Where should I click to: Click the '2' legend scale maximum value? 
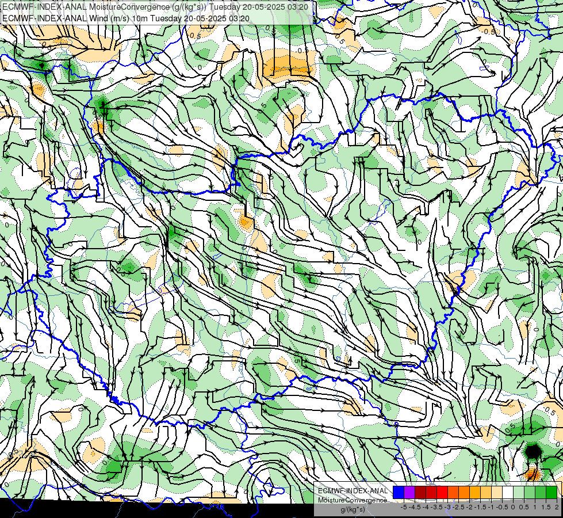pyautogui.click(x=557, y=507)
